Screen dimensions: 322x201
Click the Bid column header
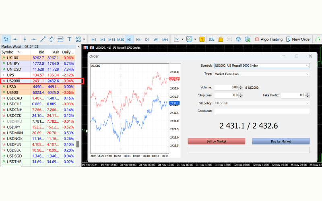(x=38, y=52)
